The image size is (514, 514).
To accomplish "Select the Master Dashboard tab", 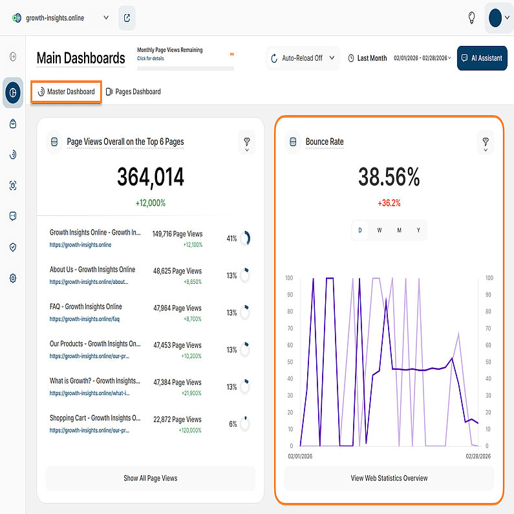I will [66, 92].
